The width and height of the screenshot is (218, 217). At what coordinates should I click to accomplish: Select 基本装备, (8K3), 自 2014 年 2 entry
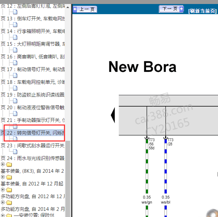tap(32, 171)
